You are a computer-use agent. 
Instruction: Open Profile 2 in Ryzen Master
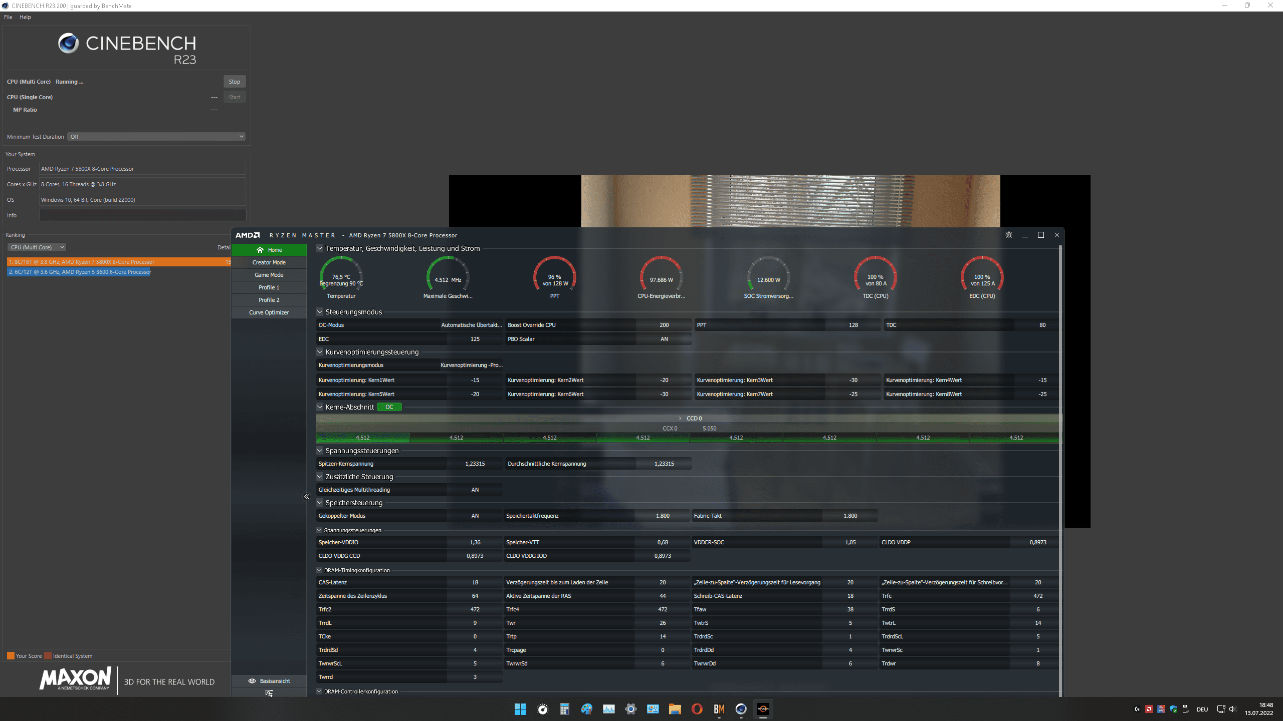click(269, 300)
